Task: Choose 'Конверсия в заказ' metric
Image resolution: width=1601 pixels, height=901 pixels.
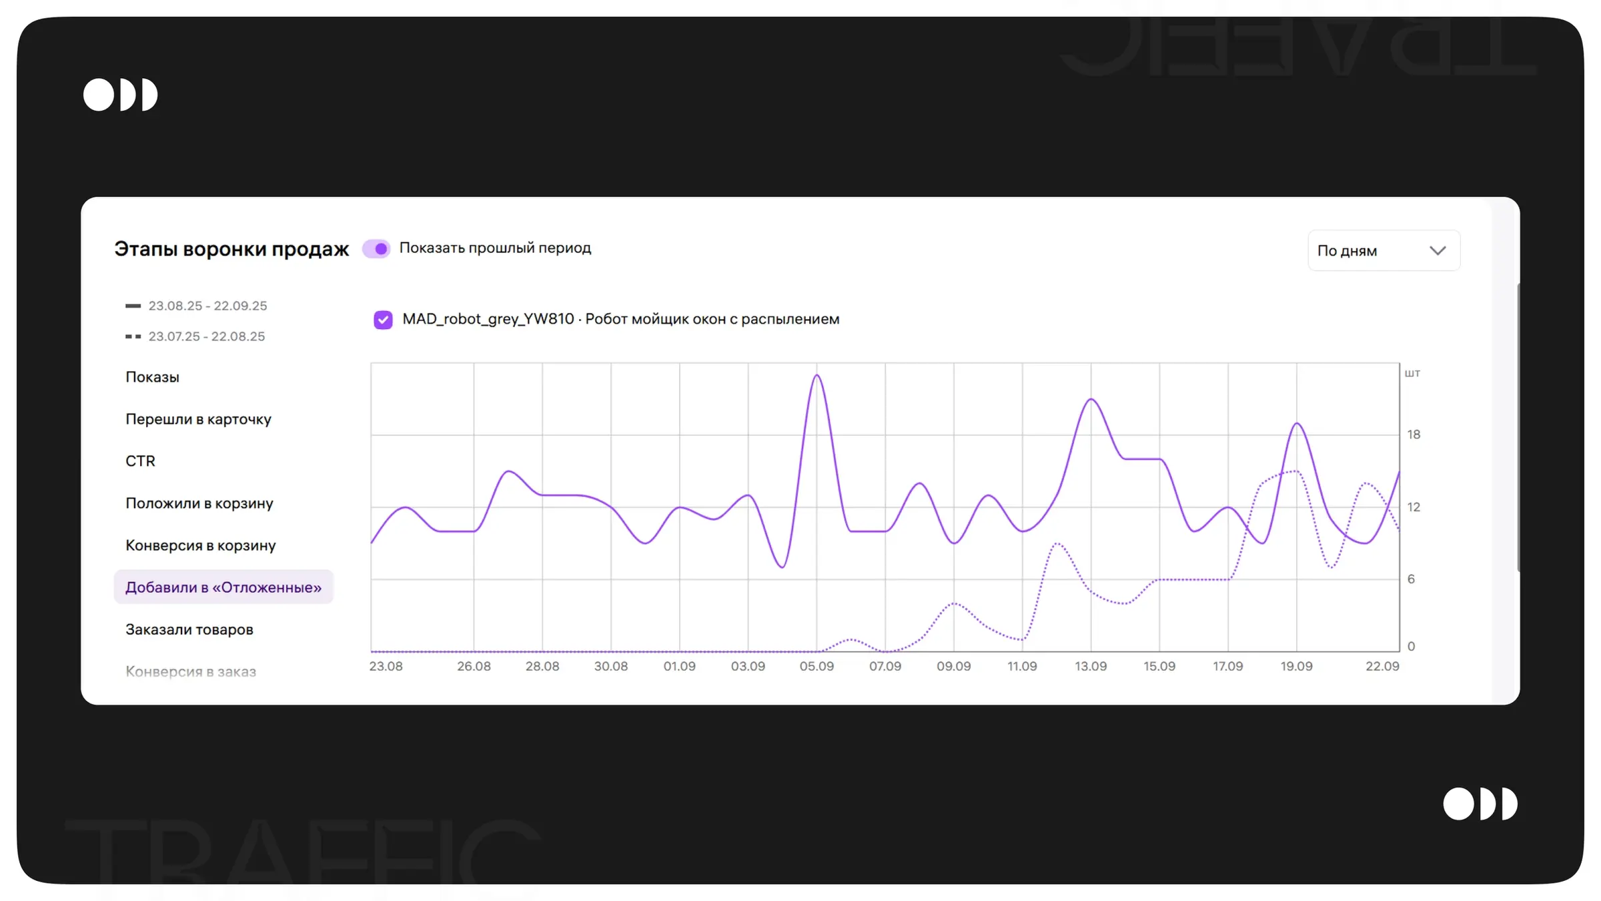Action: tap(190, 671)
